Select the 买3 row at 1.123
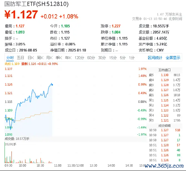The width and height of the screenshot is (186, 171). click(x=165, y=110)
